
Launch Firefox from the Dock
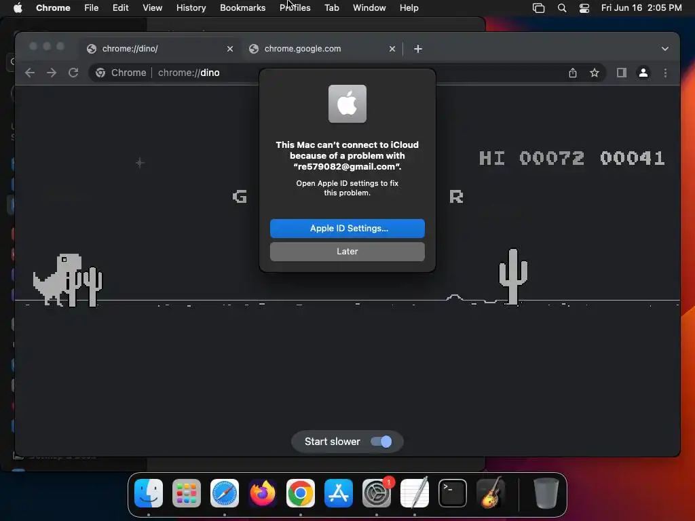[x=263, y=493]
